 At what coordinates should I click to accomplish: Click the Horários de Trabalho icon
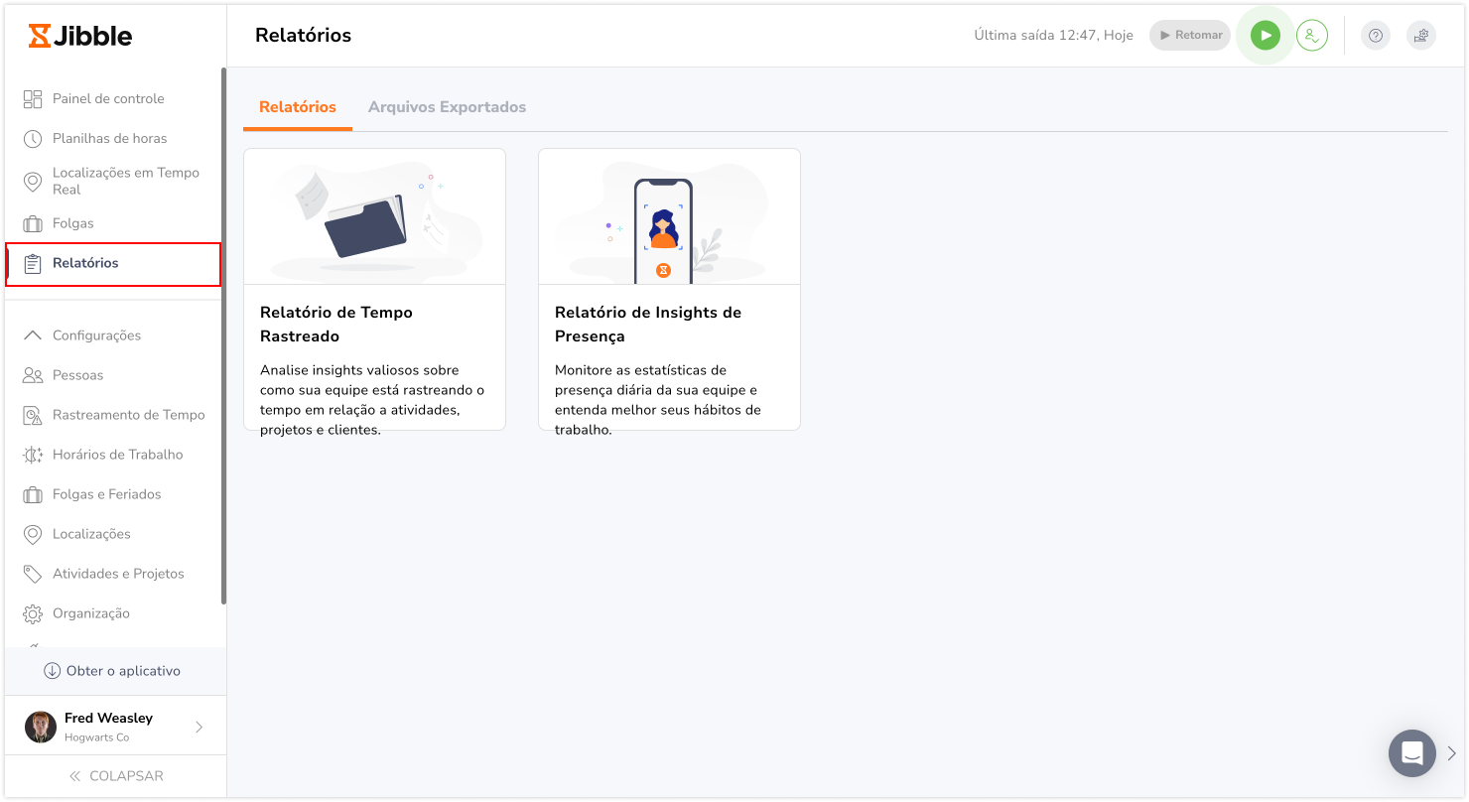(x=31, y=454)
